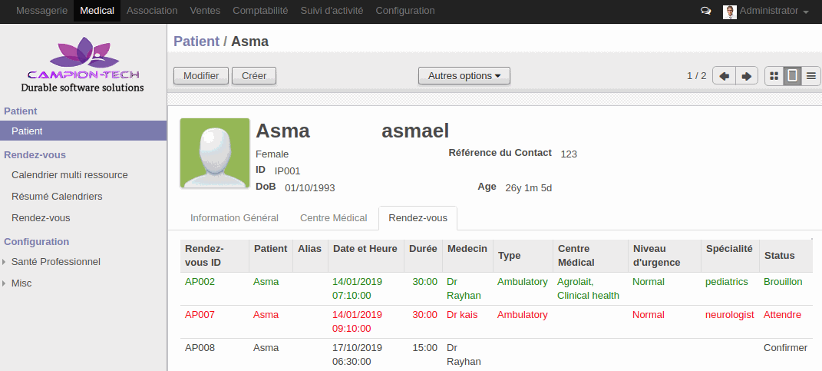Viewport: 822px width, 371px height.
Task: Switch to kanban view icon
Action: (774, 76)
